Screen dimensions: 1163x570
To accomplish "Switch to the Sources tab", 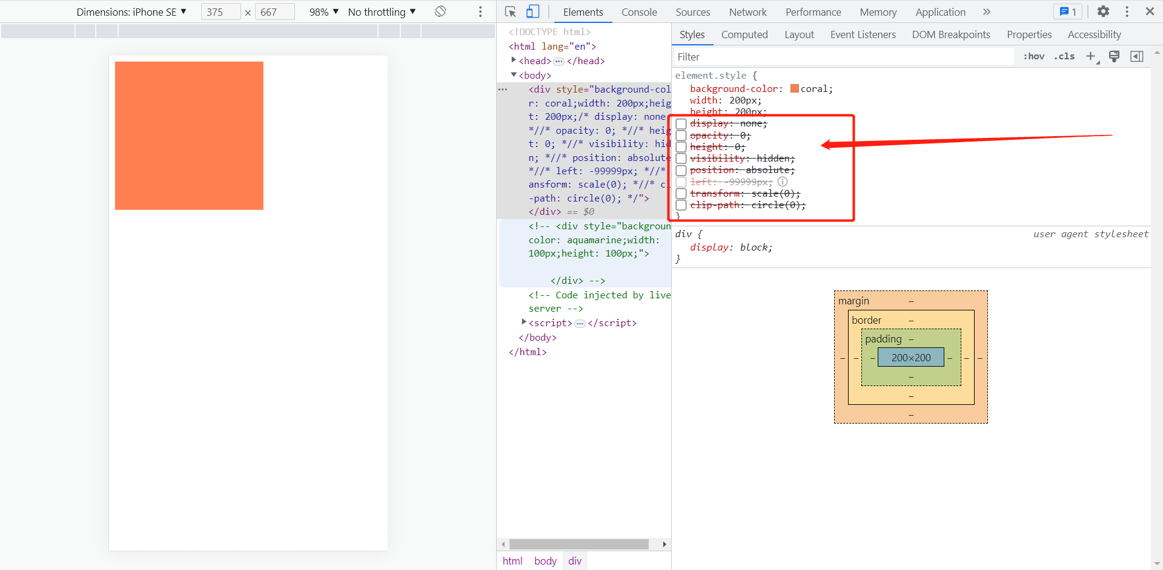I will pyautogui.click(x=693, y=11).
